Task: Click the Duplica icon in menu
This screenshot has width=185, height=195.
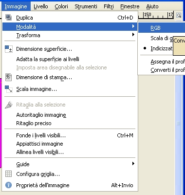Action: (8, 18)
